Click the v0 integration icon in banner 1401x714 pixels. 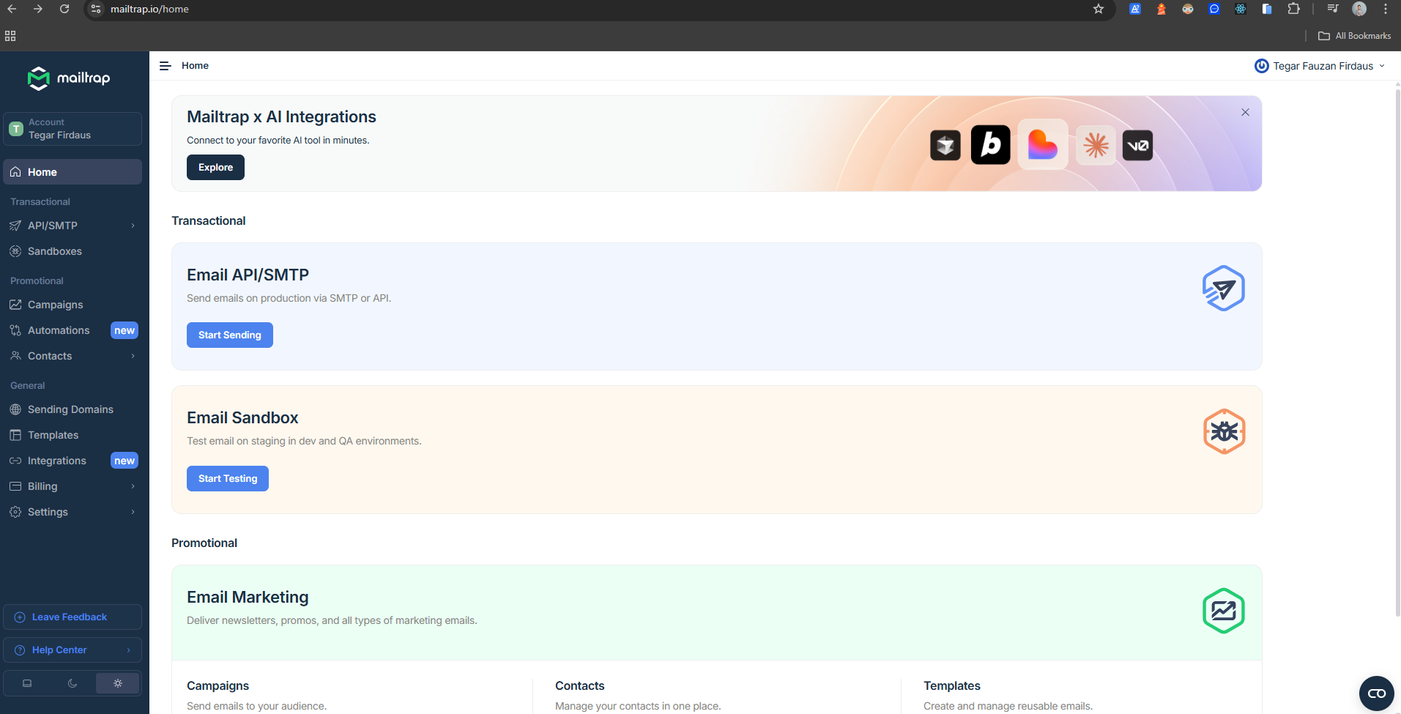[1137, 145]
